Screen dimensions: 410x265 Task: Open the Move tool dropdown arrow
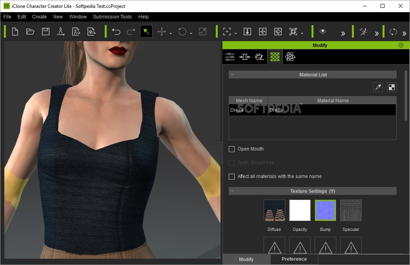click(171, 33)
